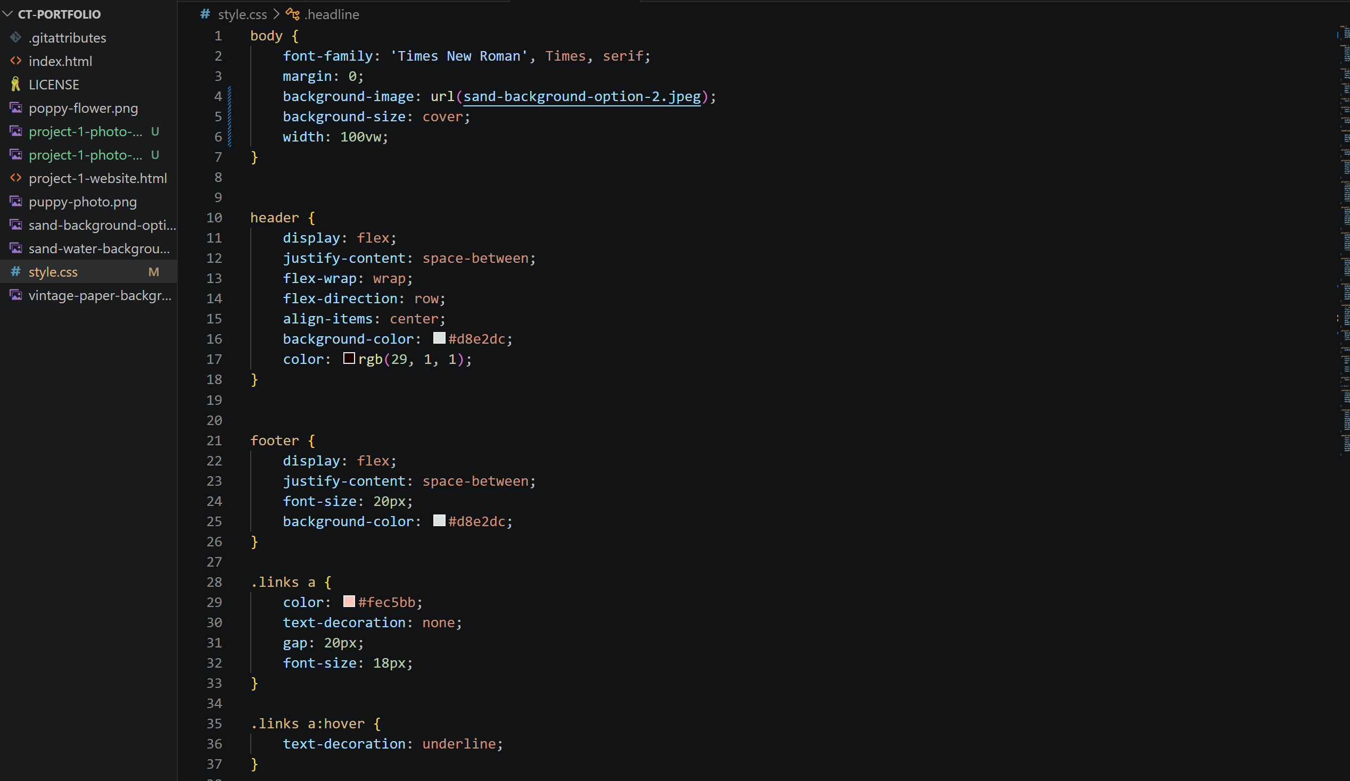Open the .headline breadcrumb symbol dropdown
Screen dimensions: 1350x781
[332, 14]
